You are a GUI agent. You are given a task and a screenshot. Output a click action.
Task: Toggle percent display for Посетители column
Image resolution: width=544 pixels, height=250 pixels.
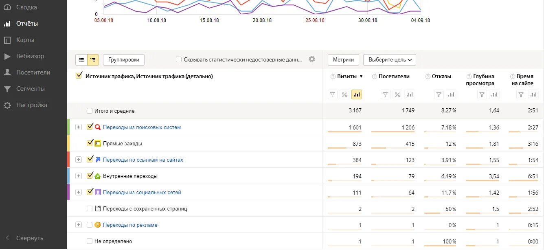pyautogui.click(x=397, y=95)
